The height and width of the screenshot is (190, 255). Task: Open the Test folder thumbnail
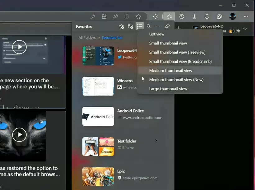[98, 147]
